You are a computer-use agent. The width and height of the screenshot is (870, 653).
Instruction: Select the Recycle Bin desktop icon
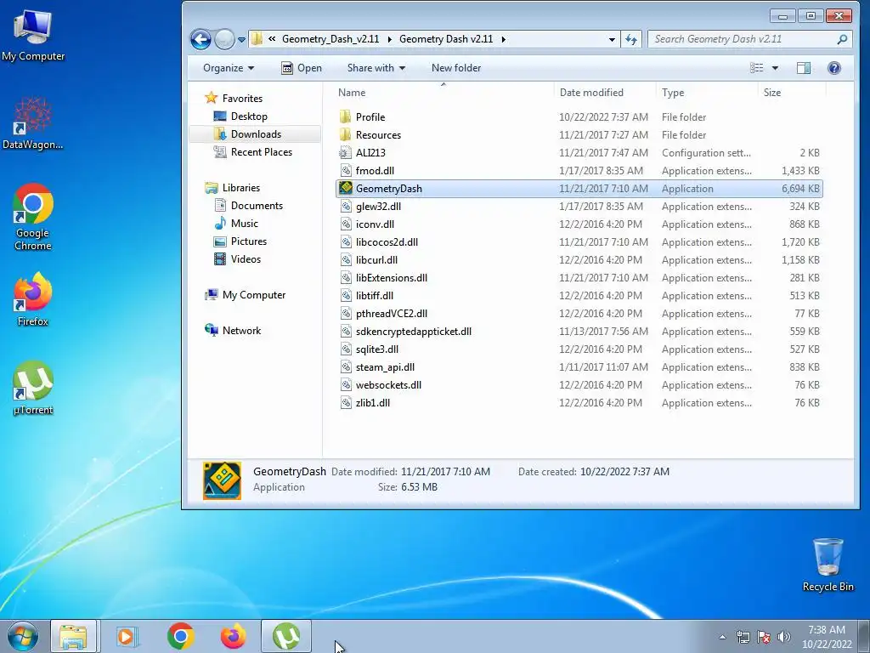[828, 565]
